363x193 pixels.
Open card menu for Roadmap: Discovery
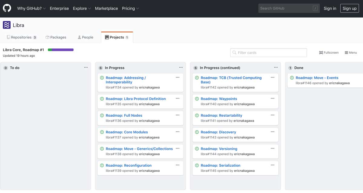(x=273, y=132)
